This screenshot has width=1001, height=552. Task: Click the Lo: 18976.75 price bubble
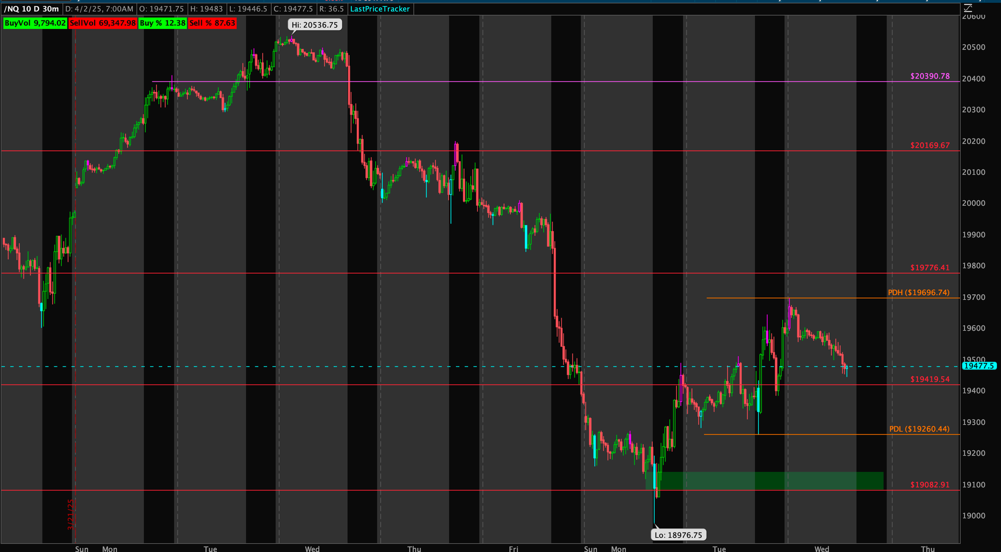coord(678,535)
